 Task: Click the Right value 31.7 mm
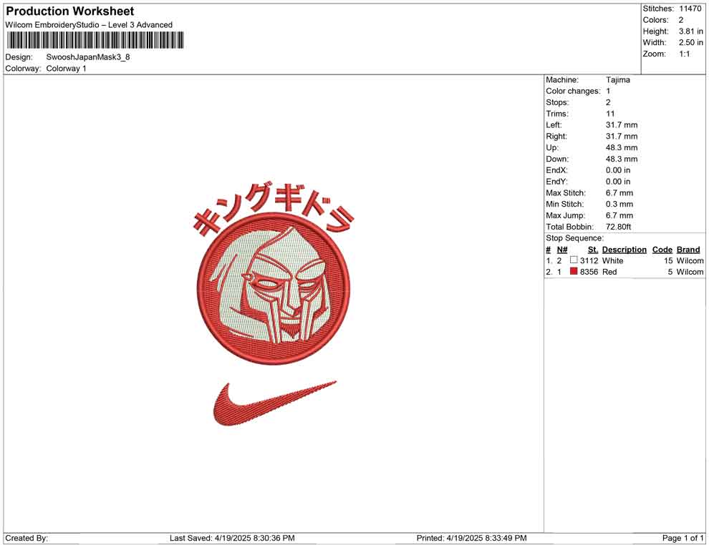tap(622, 137)
